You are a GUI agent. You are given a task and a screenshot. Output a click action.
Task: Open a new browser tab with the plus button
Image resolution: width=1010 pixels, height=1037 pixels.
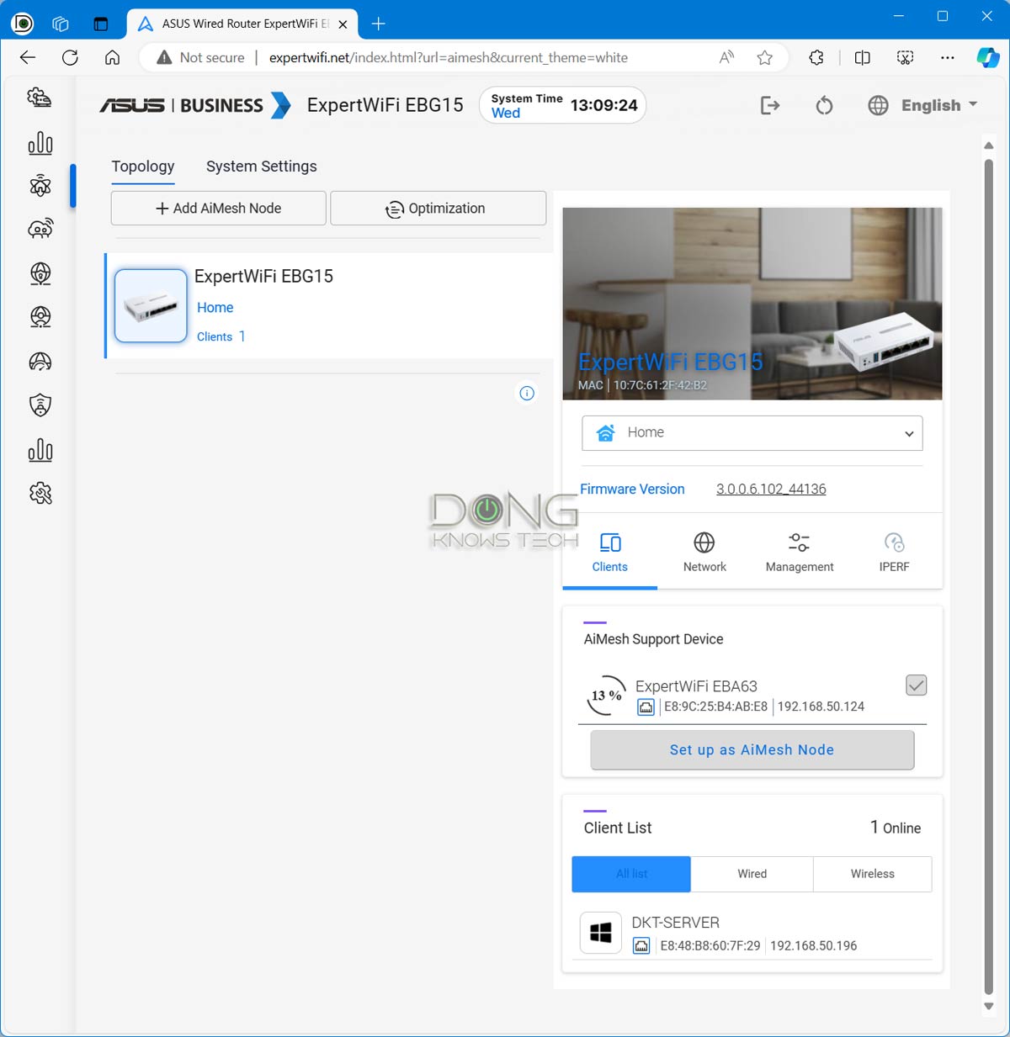tap(379, 24)
